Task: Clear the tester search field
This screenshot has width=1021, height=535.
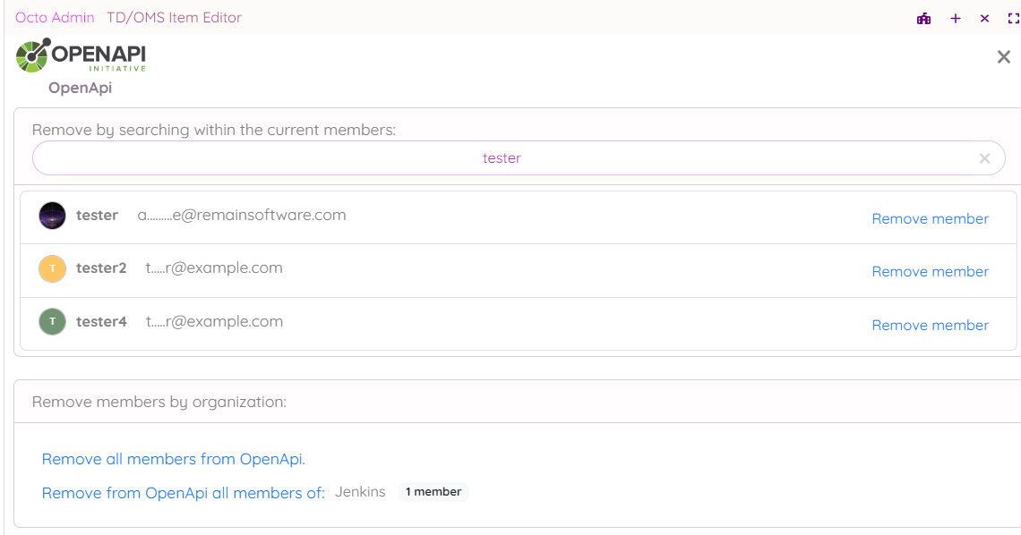Action: [984, 158]
